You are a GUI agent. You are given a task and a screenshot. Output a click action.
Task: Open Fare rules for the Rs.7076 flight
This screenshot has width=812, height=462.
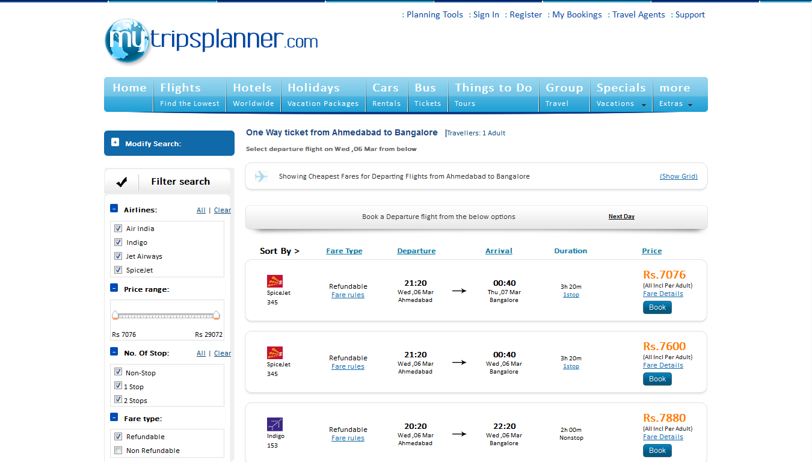pyautogui.click(x=348, y=295)
